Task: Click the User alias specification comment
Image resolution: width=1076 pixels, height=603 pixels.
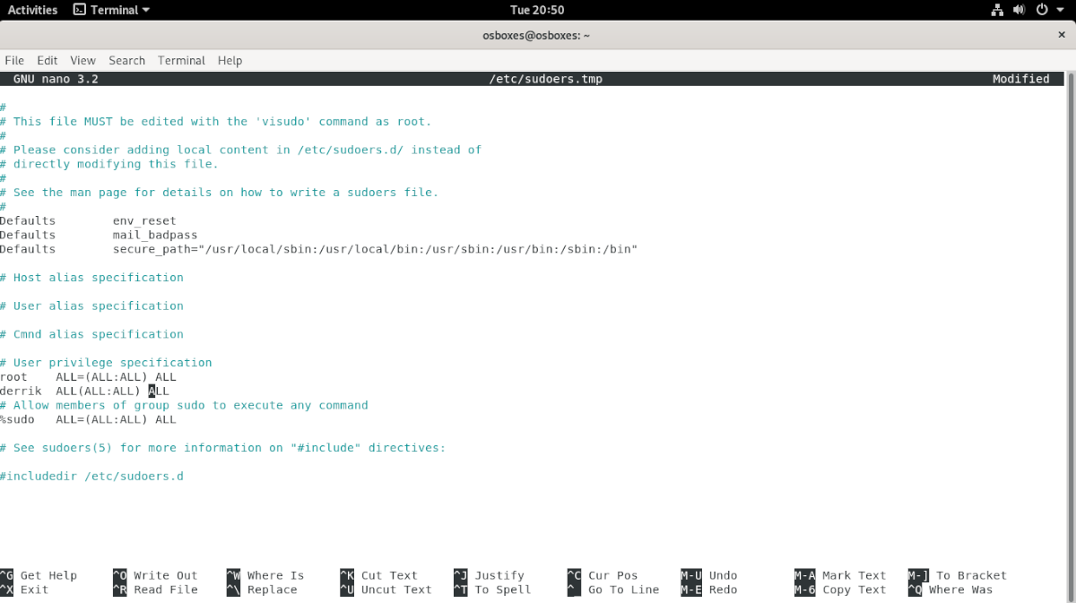Action: point(91,306)
